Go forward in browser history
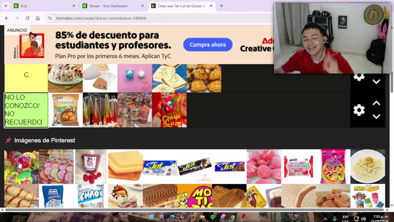This screenshot has width=394, height=222. pos(17,18)
